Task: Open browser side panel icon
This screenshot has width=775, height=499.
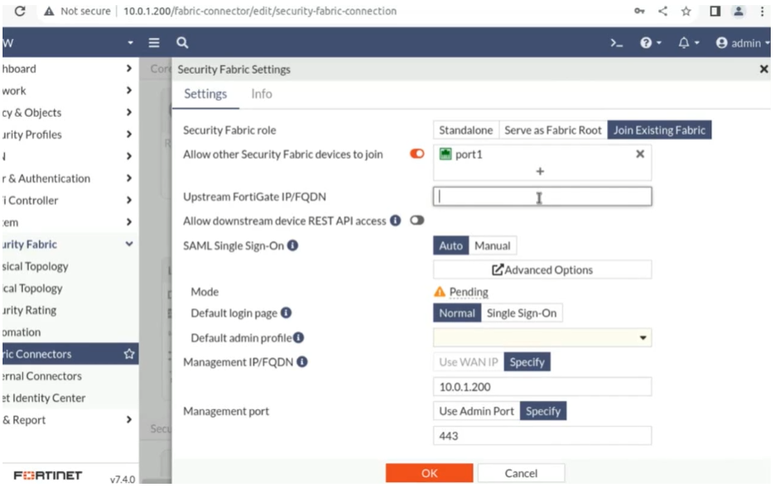Action: tap(715, 11)
